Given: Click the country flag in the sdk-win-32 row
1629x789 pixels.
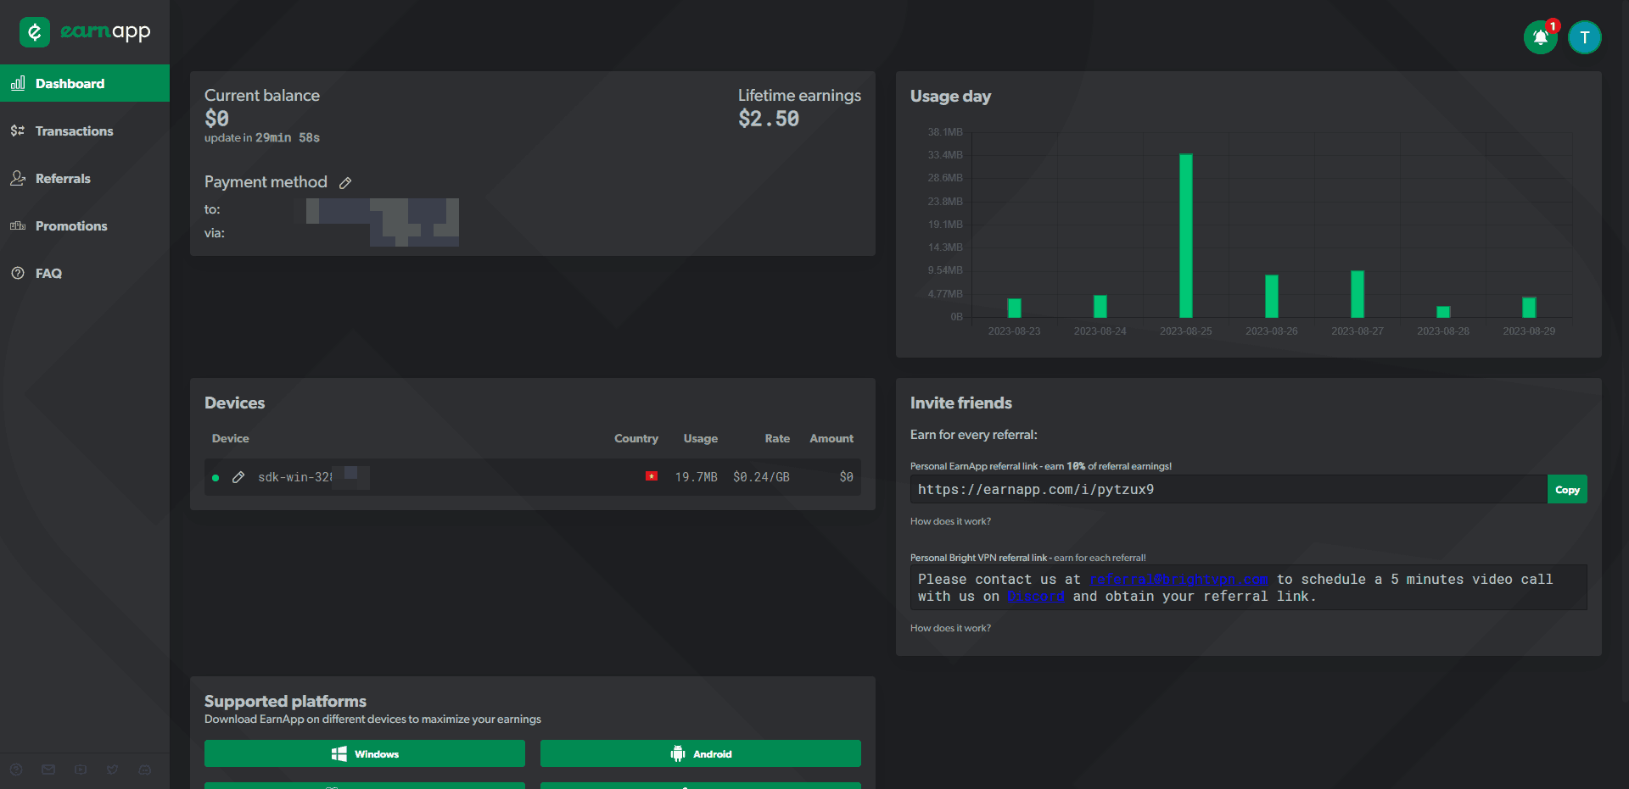Looking at the screenshot, I should click(x=652, y=476).
